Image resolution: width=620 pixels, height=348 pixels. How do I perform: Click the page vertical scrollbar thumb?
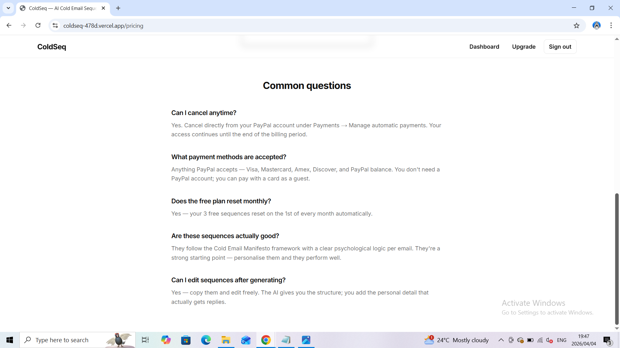[x=617, y=258]
